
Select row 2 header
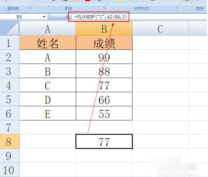[10, 57]
